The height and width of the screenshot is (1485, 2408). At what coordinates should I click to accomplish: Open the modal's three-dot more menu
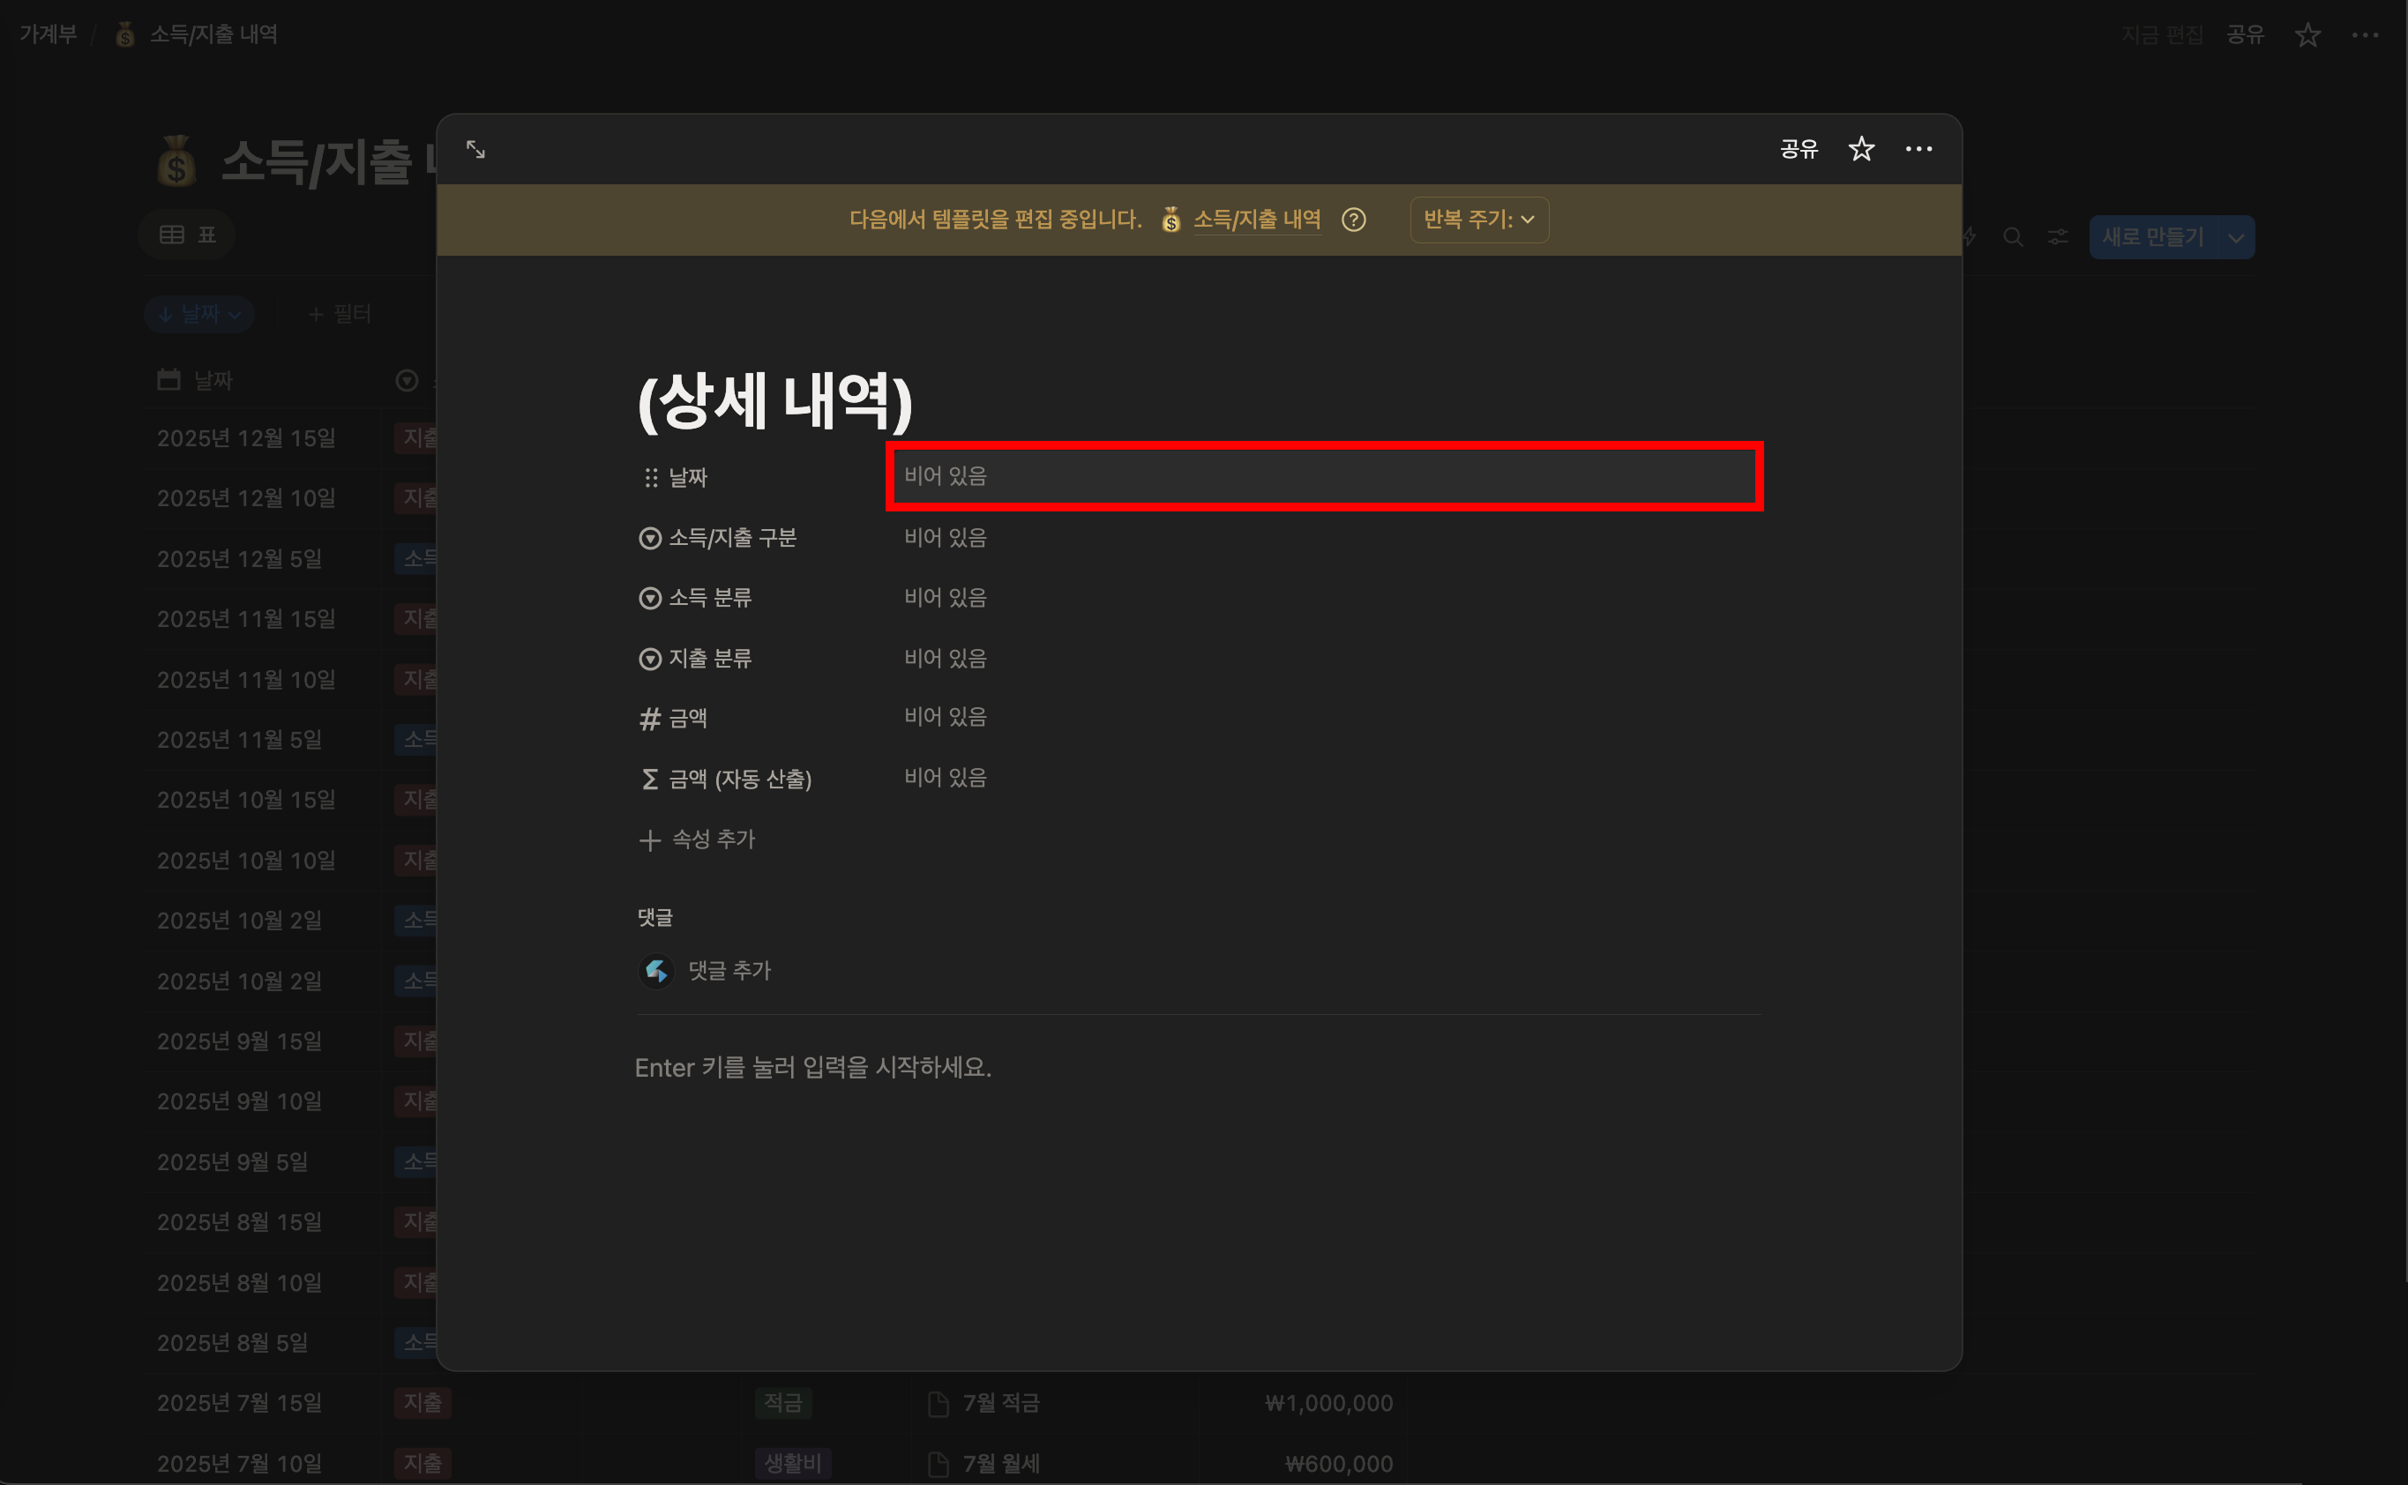(1918, 149)
